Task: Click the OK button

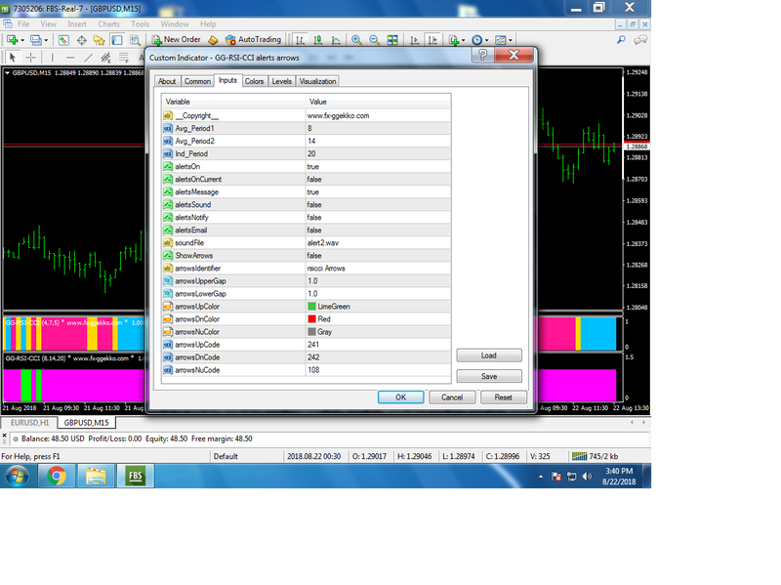Action: 401,397
